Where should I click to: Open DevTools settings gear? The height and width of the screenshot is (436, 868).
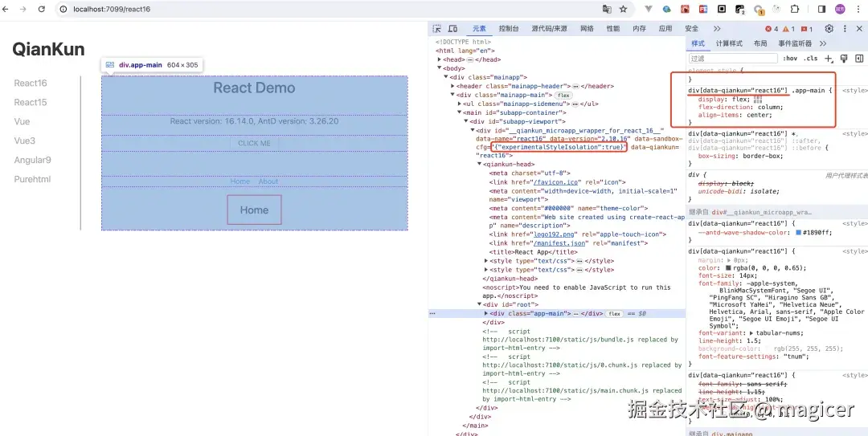(x=829, y=29)
